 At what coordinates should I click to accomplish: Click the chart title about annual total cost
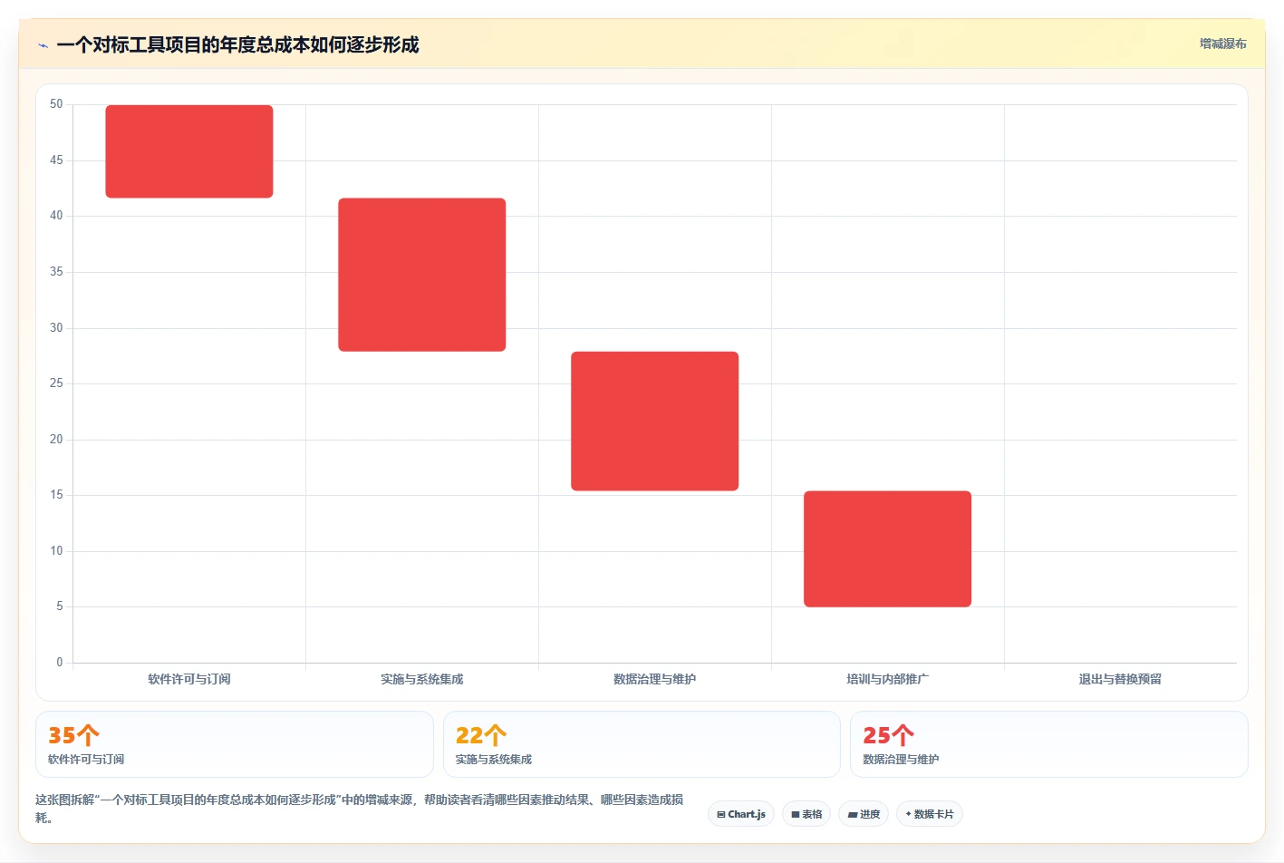pyautogui.click(x=237, y=44)
